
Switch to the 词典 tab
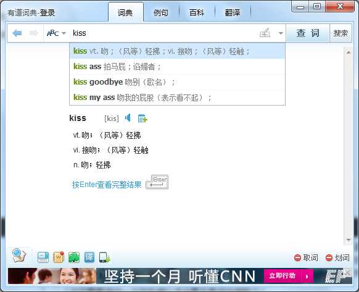125,12
